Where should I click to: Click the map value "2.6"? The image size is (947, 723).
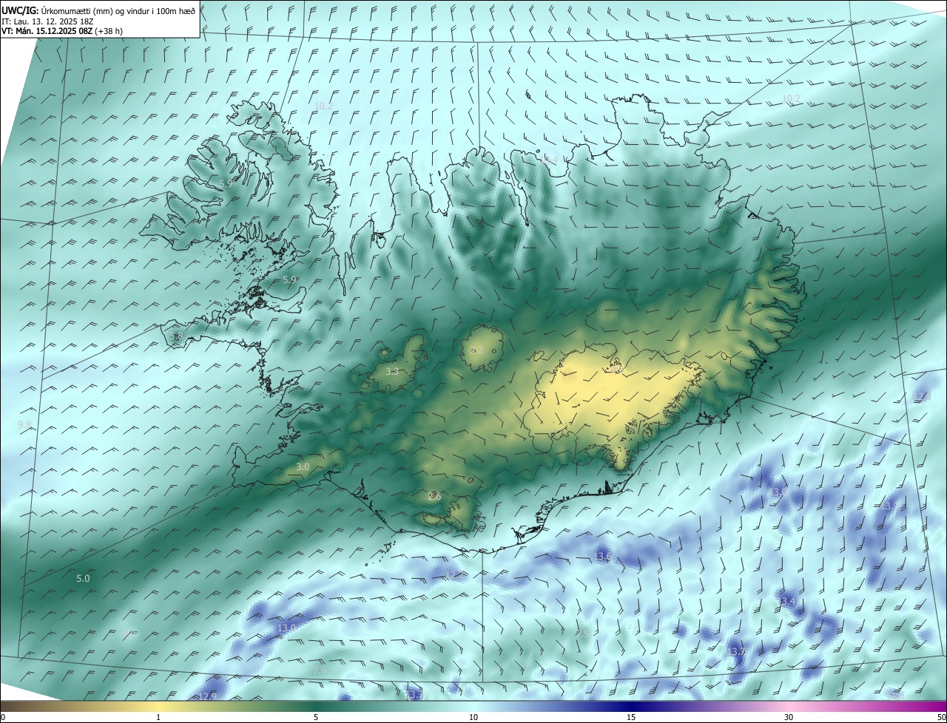pyautogui.click(x=434, y=497)
